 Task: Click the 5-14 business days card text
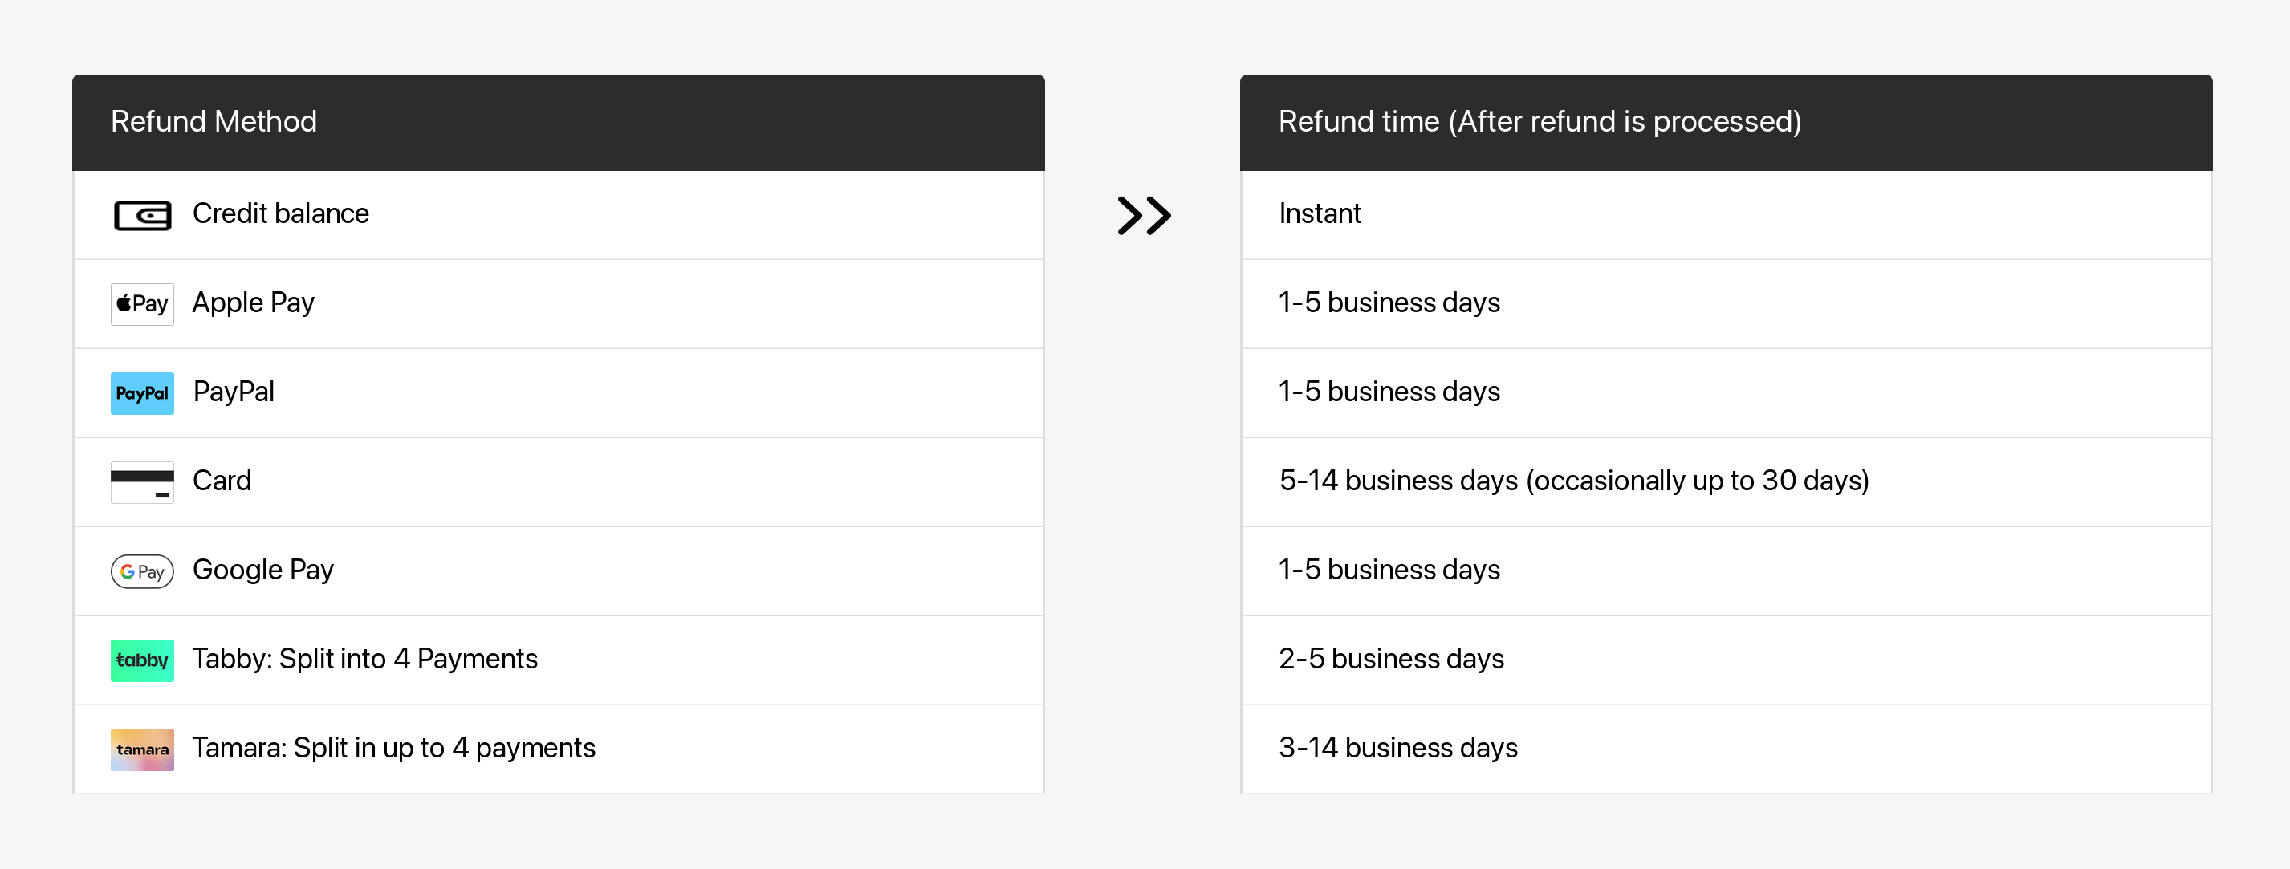point(1573,481)
